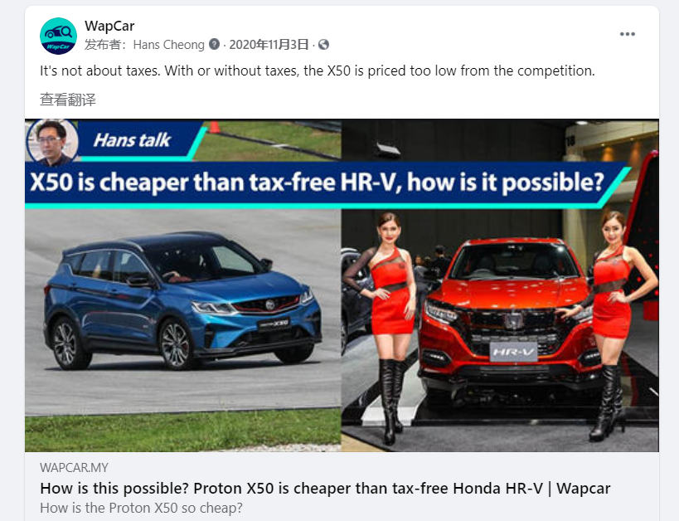This screenshot has height=521, width=679.
Task: Click the X50 cheaper than HR-V headline banner
Action: [318, 183]
